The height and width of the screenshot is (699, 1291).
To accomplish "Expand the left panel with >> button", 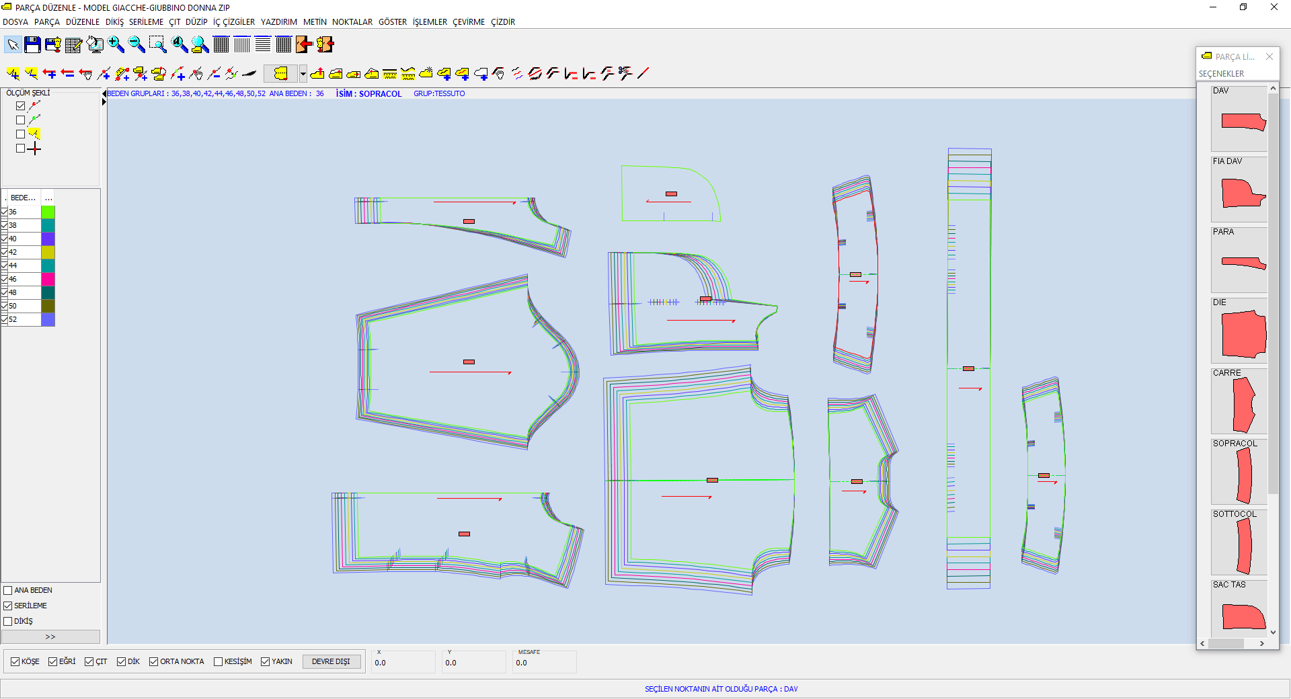I will pyautogui.click(x=50, y=637).
